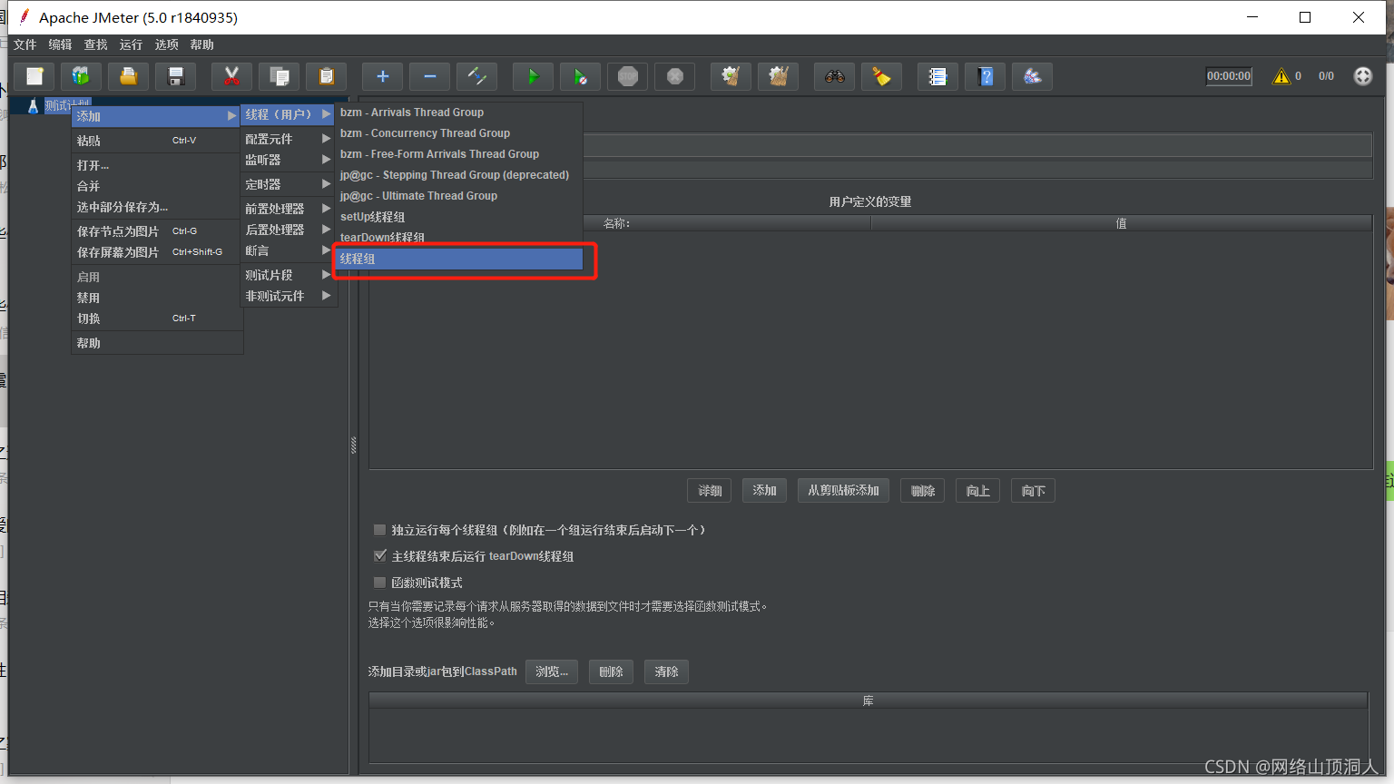This screenshot has height=784, width=1394.
Task: Click the Paste clipboard icon
Action: [x=327, y=76]
